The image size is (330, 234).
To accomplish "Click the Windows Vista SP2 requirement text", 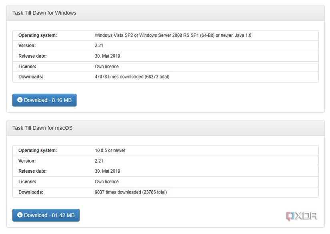I will [x=173, y=35].
